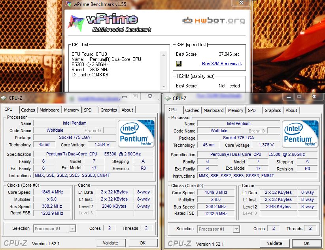Open About tab in right CPU-Z window
This screenshot has height=250, width=325.
pyautogui.click(x=291, y=110)
